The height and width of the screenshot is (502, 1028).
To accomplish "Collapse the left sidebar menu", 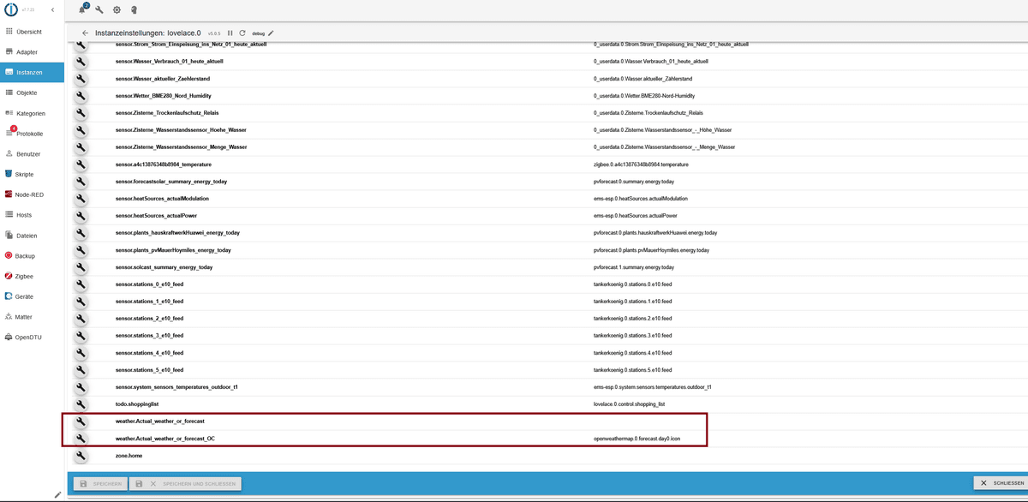I will tap(53, 9).
